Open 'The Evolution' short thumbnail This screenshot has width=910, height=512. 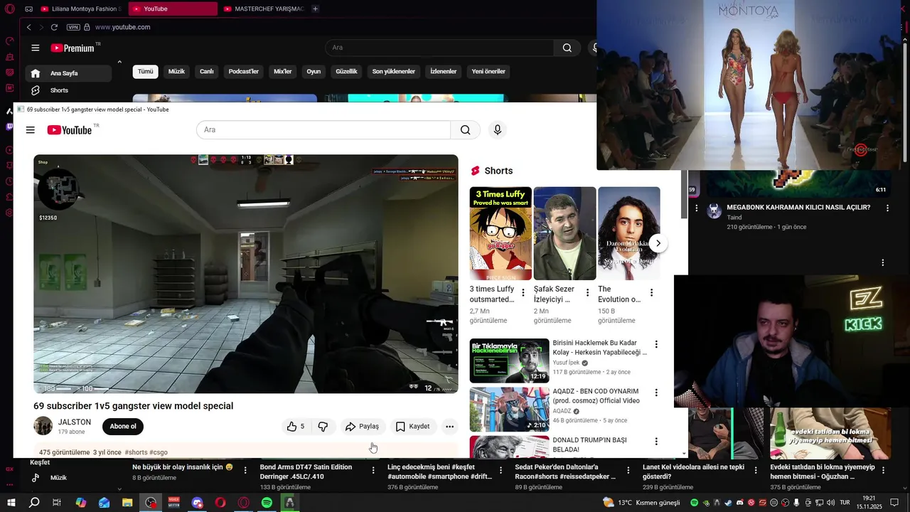click(x=629, y=233)
